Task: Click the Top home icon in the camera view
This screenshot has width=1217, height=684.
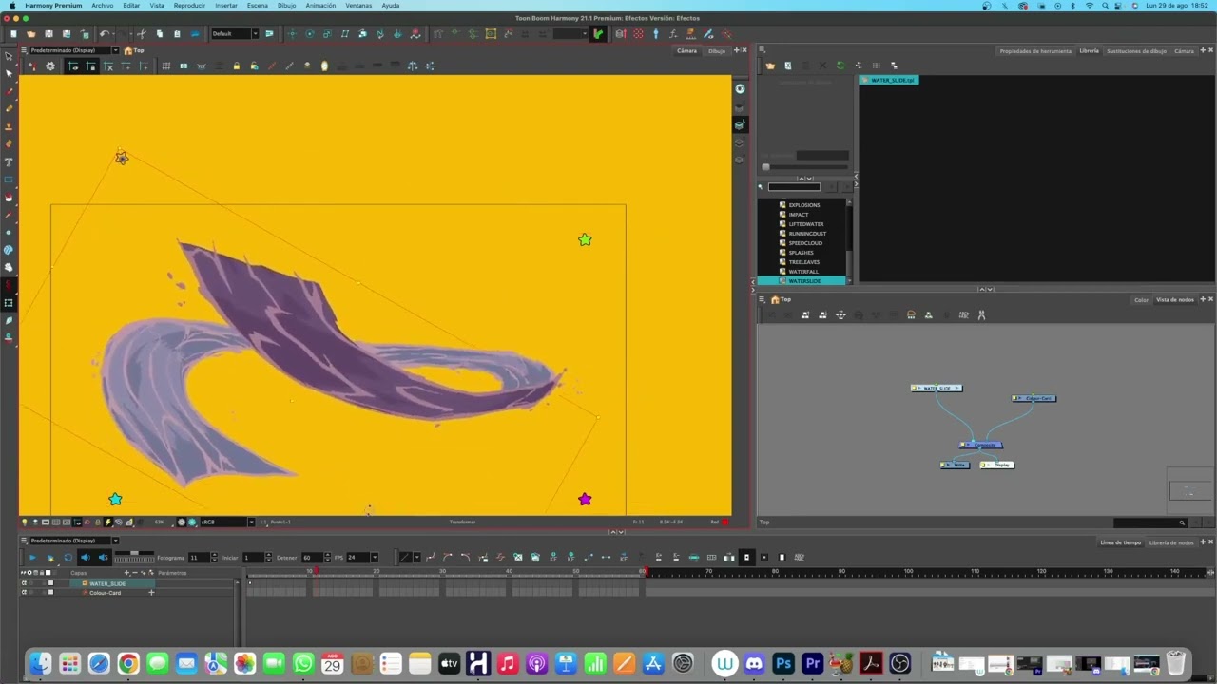Action: point(128,50)
